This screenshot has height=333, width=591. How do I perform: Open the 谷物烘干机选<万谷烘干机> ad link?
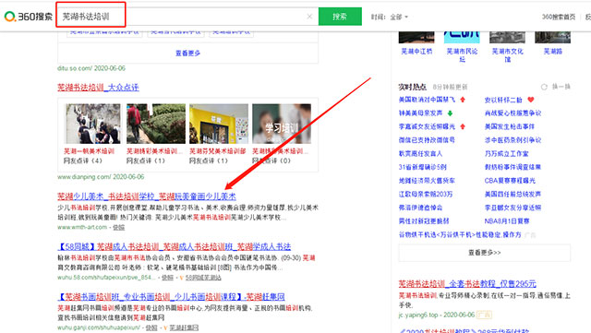460,234
